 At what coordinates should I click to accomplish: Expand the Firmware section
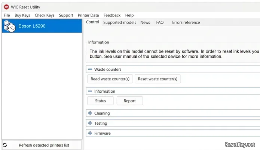[90, 133]
